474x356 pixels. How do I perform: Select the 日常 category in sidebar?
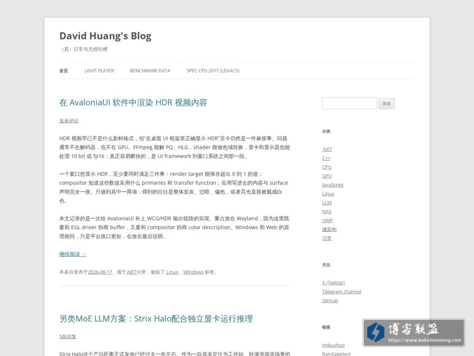[x=327, y=238]
